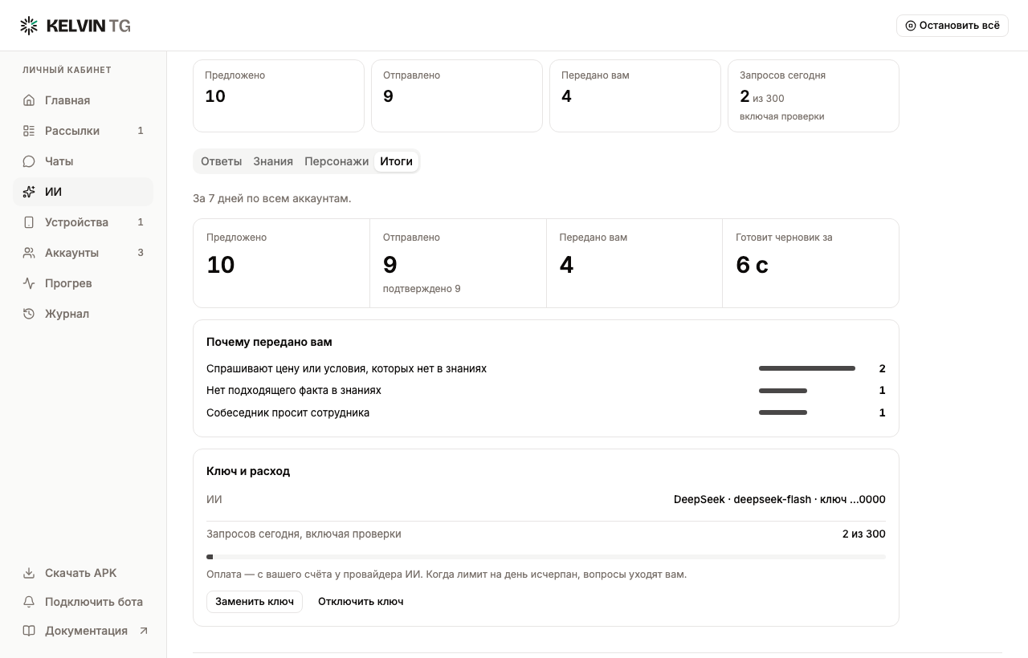
Task: Click the stop icon in Остановить всё
Action: (911, 26)
